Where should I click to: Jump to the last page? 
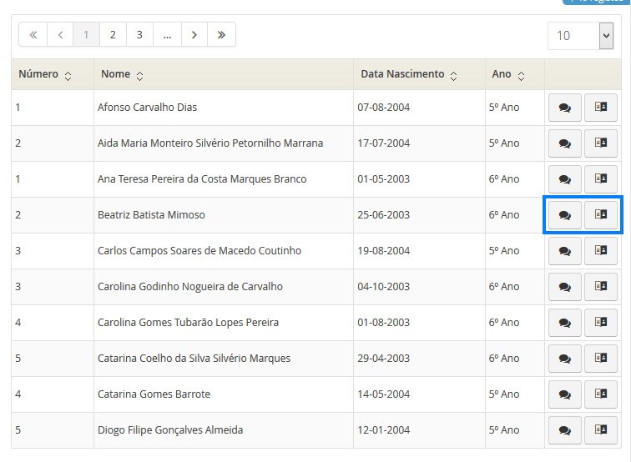pyautogui.click(x=221, y=35)
